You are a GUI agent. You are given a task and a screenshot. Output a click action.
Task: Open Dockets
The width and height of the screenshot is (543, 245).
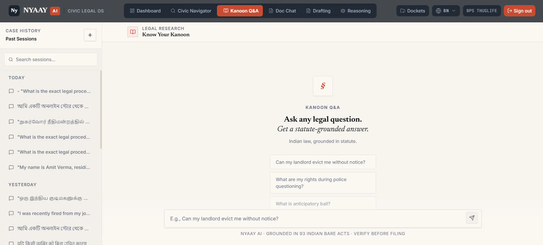click(412, 11)
